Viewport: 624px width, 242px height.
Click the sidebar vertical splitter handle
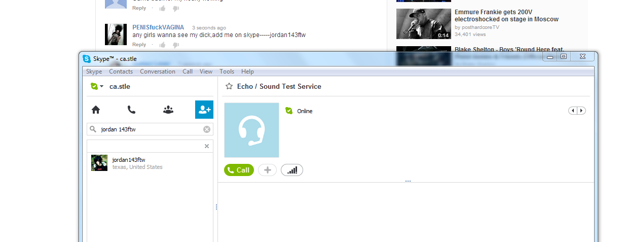[x=216, y=207]
